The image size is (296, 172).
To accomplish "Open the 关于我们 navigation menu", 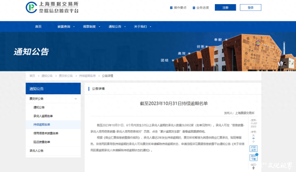I will [x=140, y=26].
